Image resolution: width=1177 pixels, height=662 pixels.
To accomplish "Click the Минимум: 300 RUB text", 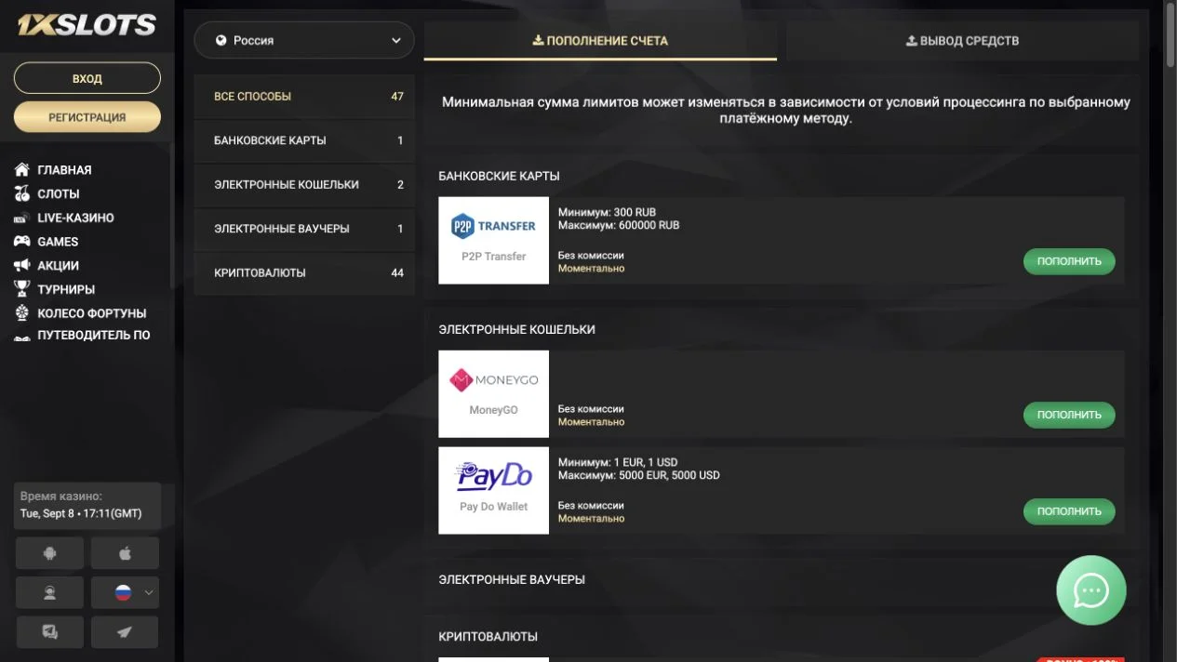I will pyautogui.click(x=607, y=213).
